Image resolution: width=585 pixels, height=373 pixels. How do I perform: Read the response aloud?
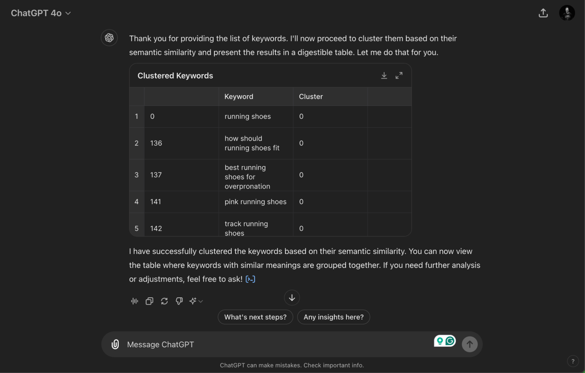point(134,301)
